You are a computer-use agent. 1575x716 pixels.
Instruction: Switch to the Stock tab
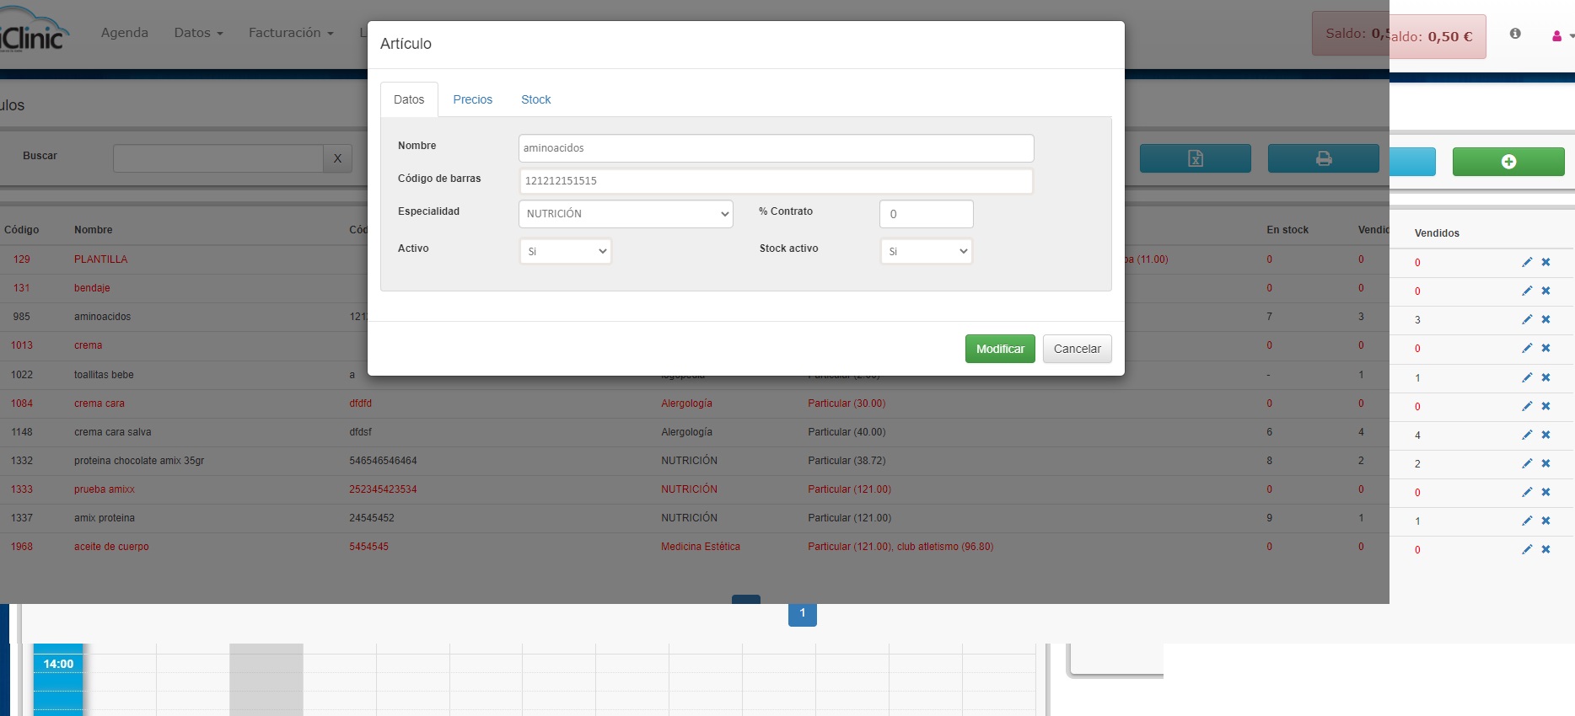pos(536,99)
